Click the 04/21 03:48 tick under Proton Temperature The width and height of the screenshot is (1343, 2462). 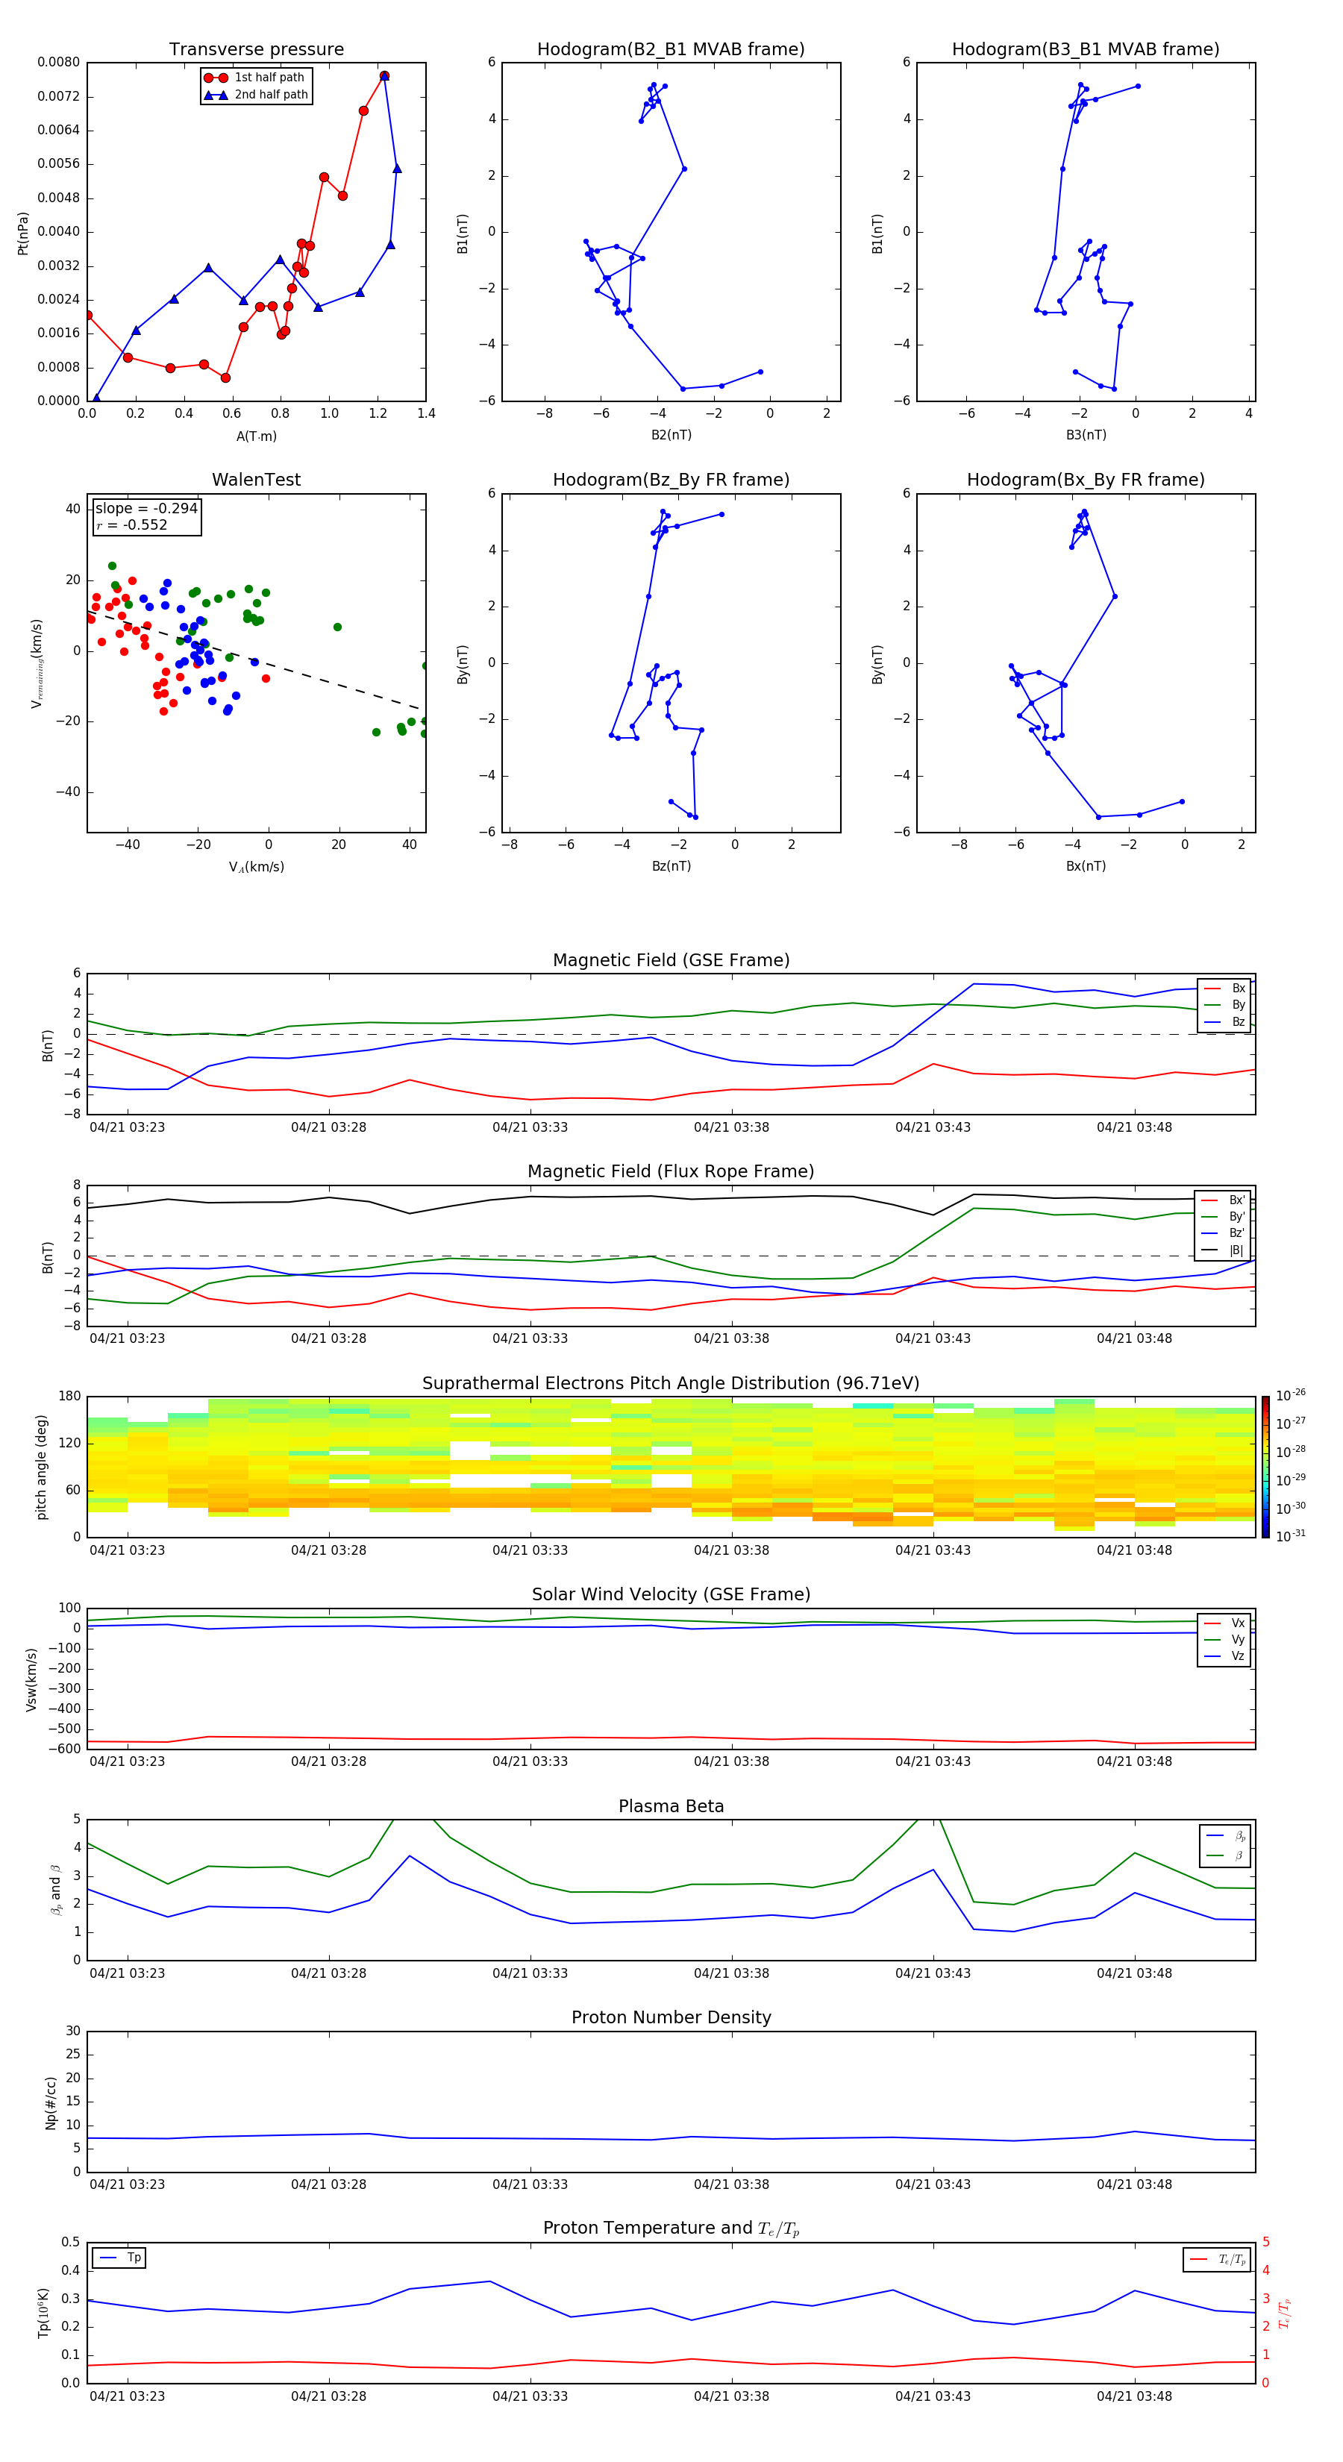(1135, 2396)
